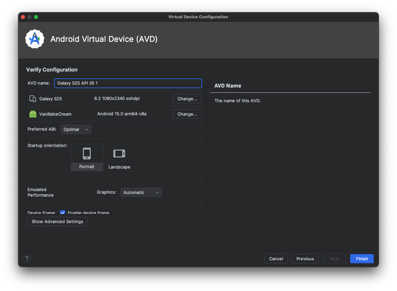Click the green zoom window button
Screen dimensions: 397x291
36,17
